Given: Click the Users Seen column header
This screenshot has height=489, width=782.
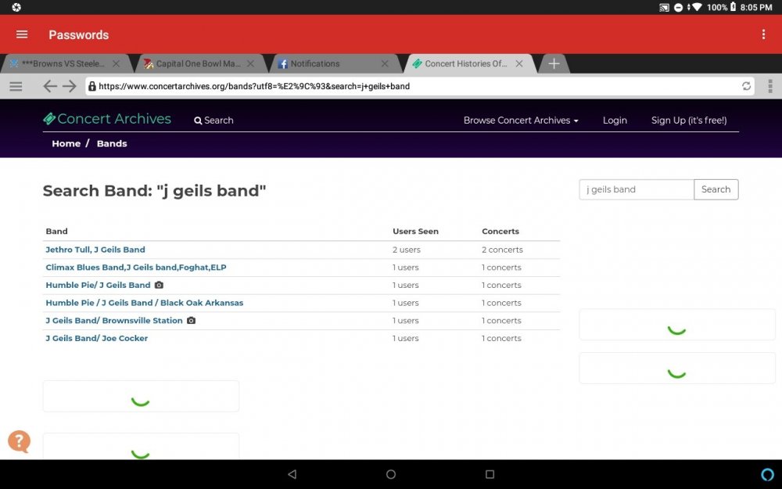Looking at the screenshot, I should (415, 231).
